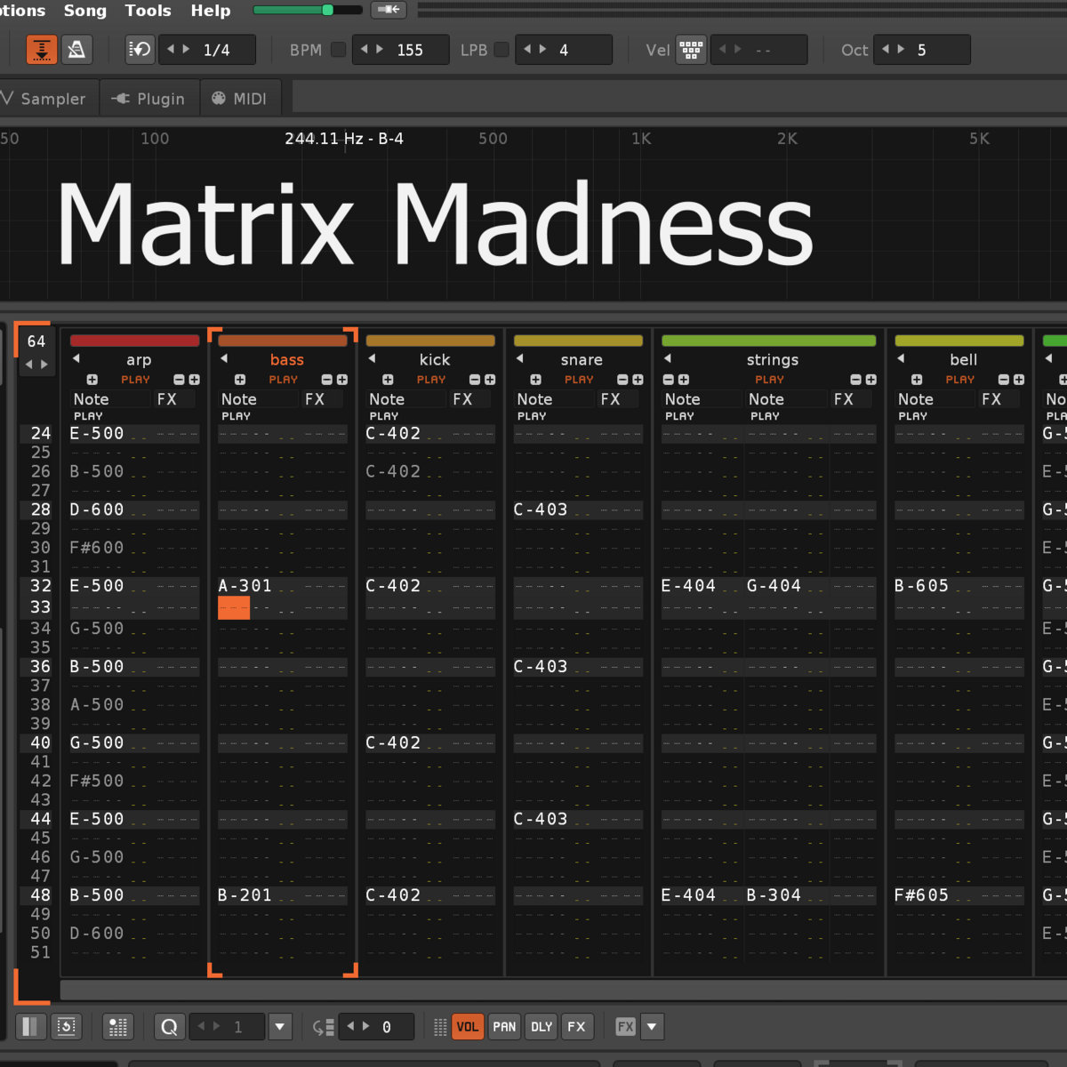Viewport: 1067px width, 1067px height.
Task: Switch to the Plugin tab
Action: pyautogui.click(x=149, y=99)
